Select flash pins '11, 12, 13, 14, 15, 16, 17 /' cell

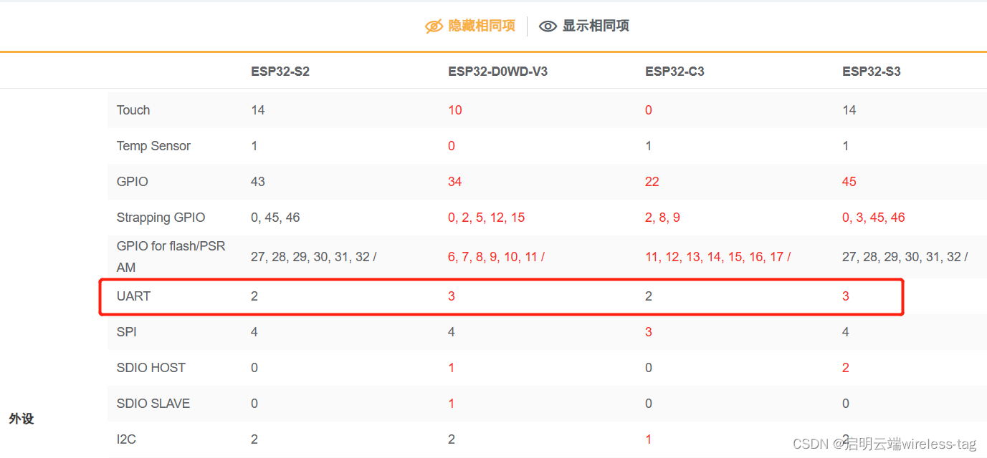pyautogui.click(x=718, y=257)
